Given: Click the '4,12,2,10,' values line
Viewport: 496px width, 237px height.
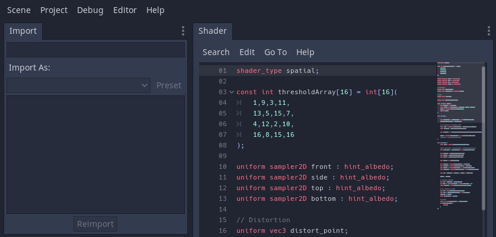Looking at the screenshot, I should tap(274, 124).
